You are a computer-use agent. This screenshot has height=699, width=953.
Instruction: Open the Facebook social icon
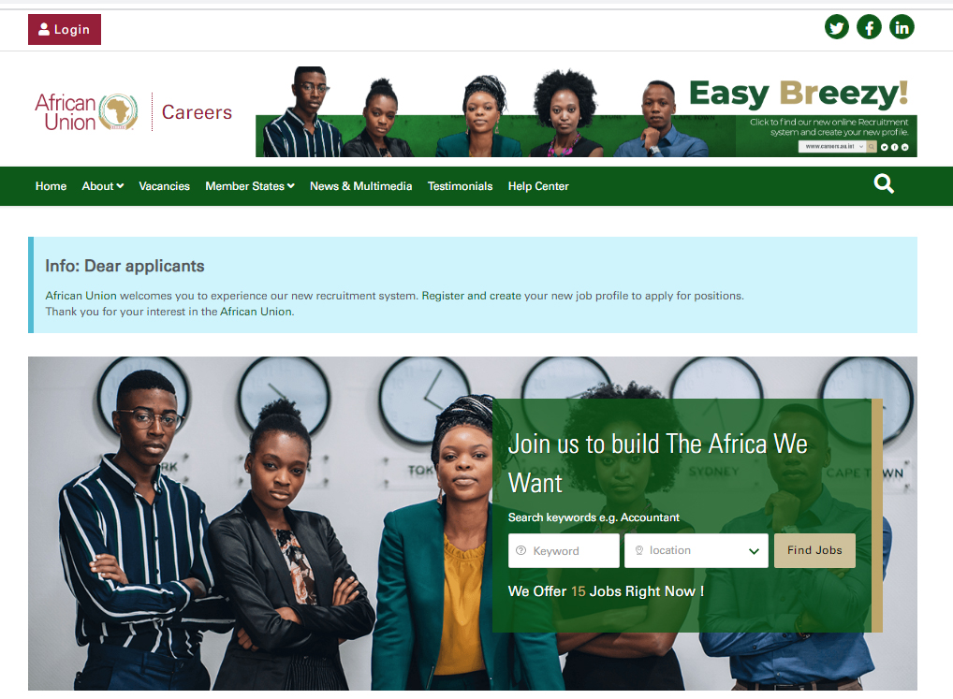(869, 27)
